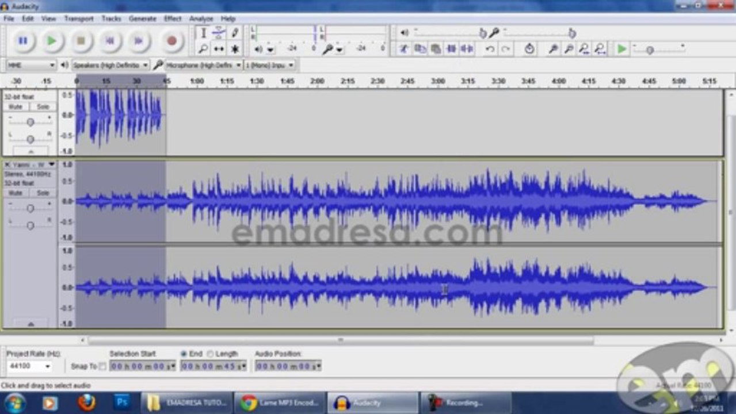Open the Analyze menu
This screenshot has width=736, height=414.
click(x=201, y=18)
